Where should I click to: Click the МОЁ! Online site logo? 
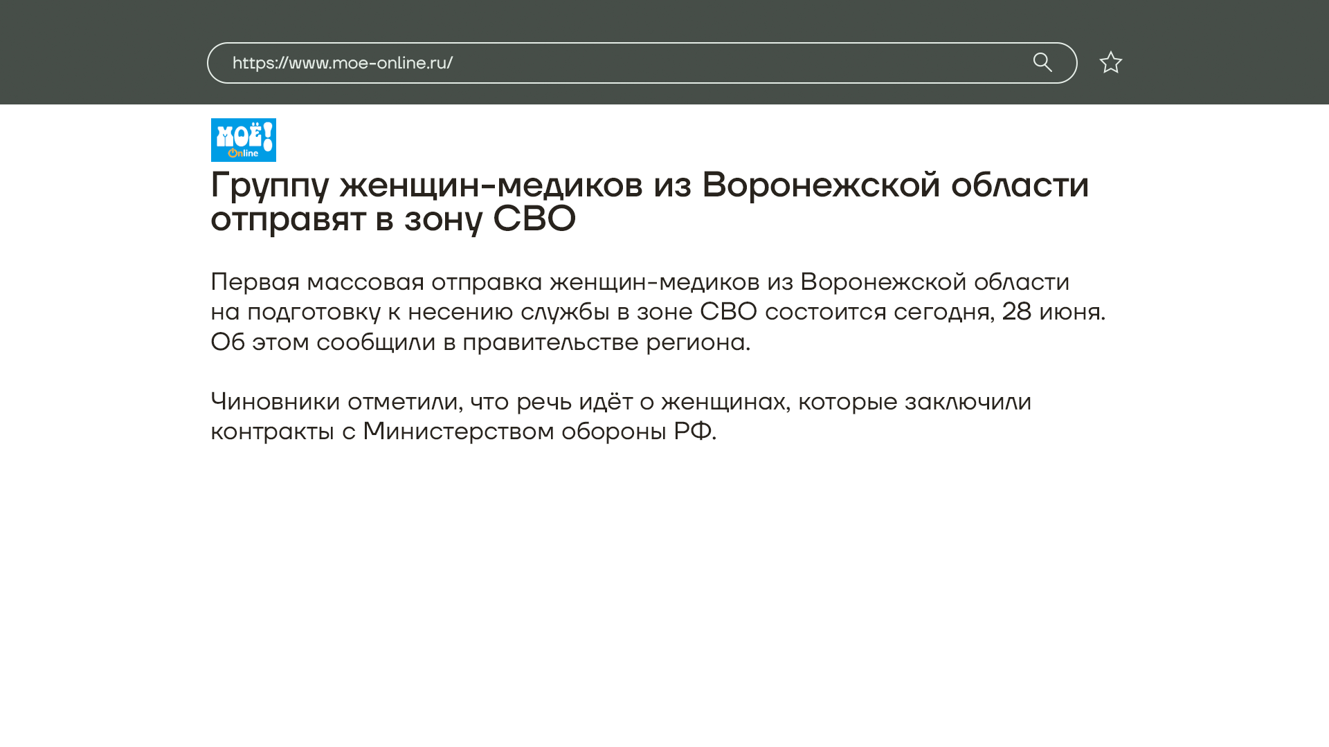[x=243, y=140]
